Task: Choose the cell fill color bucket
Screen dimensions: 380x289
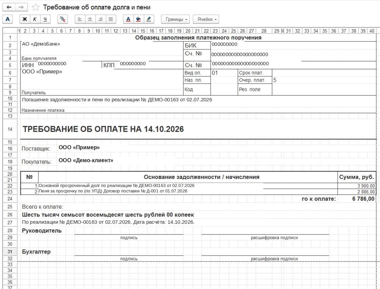Action: click(x=138, y=19)
